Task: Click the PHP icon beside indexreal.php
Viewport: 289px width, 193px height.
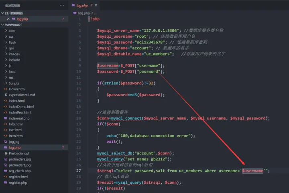Action: (x=6, y=118)
